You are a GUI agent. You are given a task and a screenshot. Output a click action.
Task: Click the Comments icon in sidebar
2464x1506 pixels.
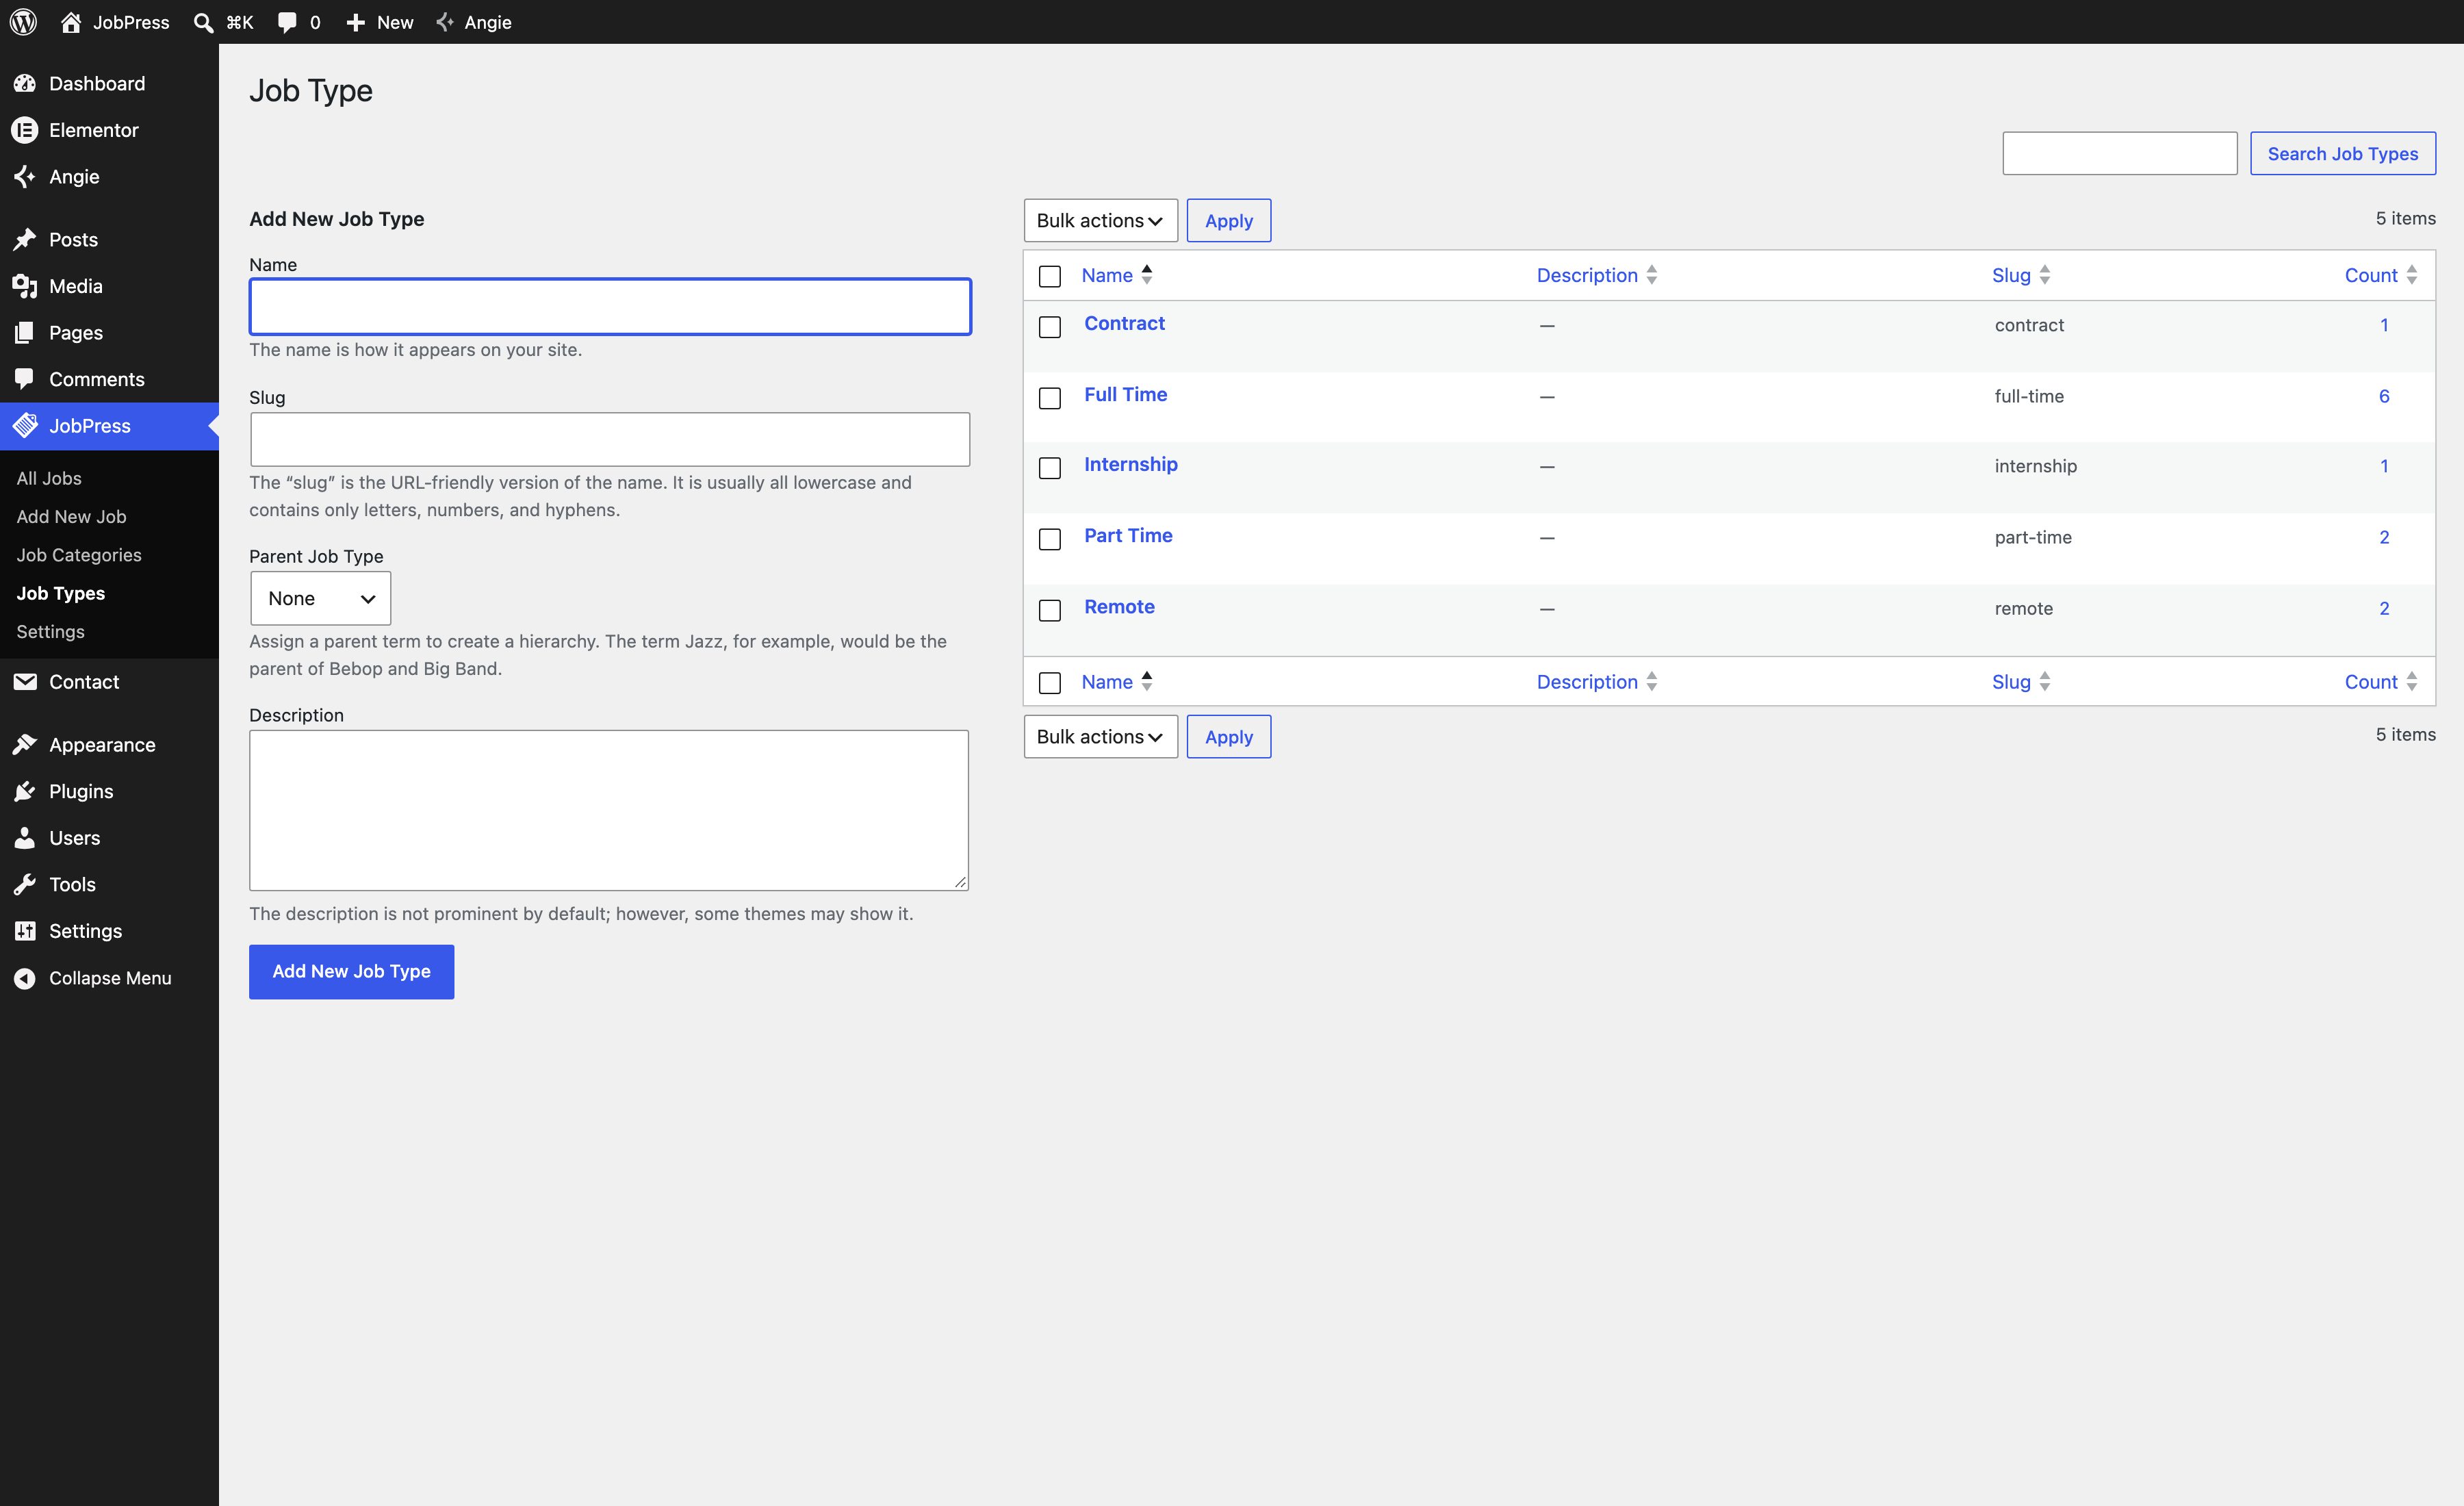click(x=25, y=379)
